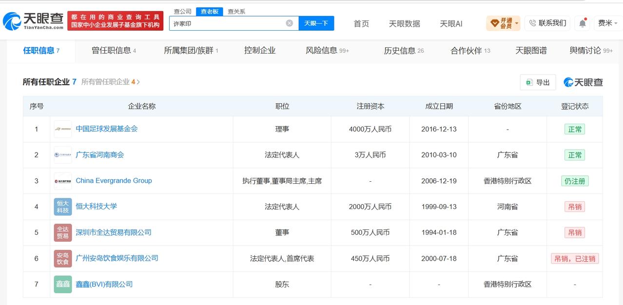The height and width of the screenshot is (305, 623).
Task: Open the 广州安岛饮食娱乐有限公司 link
Action: click(x=117, y=258)
